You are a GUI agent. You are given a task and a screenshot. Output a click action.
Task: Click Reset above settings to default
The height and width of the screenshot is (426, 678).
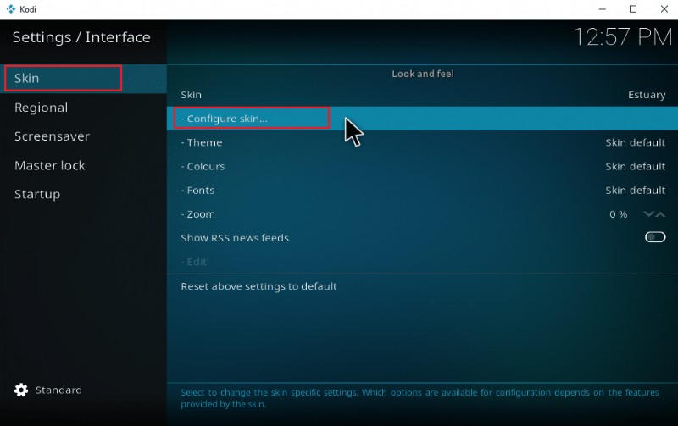[x=422, y=286]
